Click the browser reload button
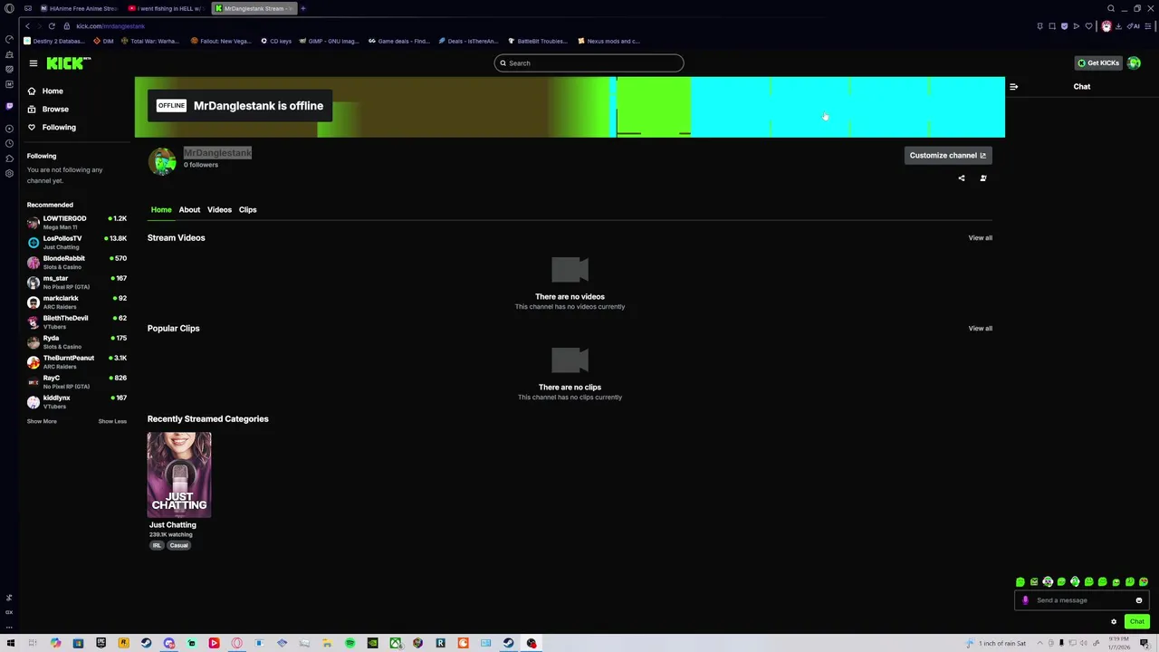The image size is (1159, 652). click(52, 26)
